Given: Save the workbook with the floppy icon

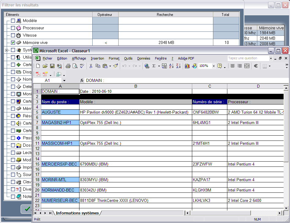Looking at the screenshot, I should pos(52,66).
